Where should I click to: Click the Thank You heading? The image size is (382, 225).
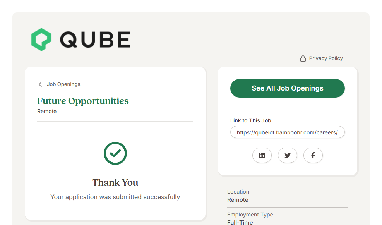tap(115, 183)
